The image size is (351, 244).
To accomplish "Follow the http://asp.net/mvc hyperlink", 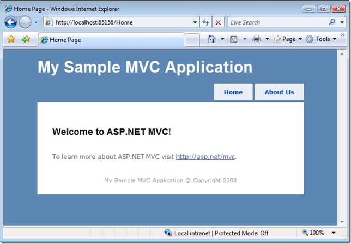I will [205, 156].
